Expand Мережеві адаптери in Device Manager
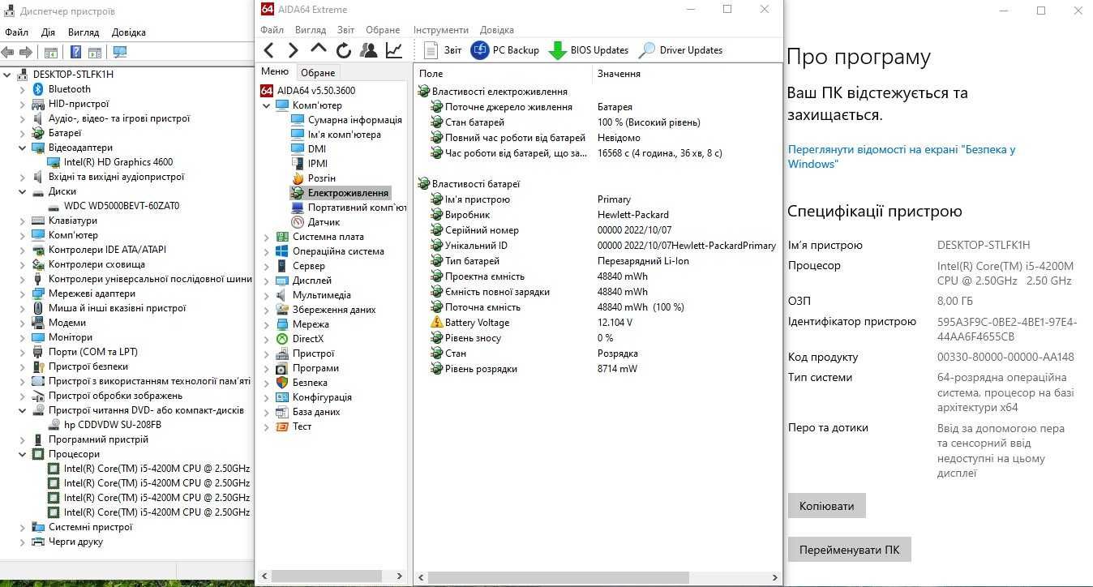 coord(23,293)
